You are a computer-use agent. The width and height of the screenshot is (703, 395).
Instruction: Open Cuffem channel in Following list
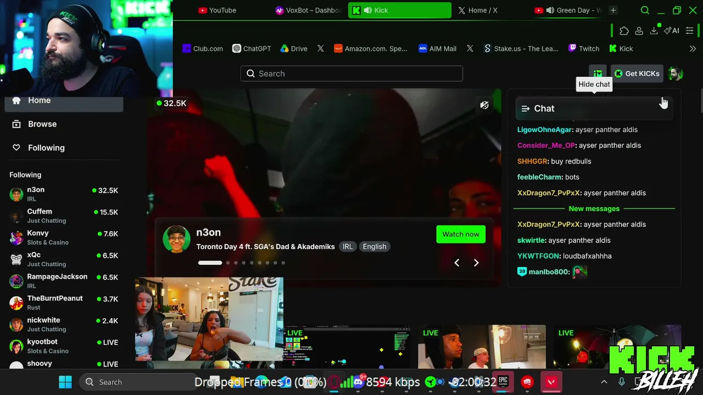pyautogui.click(x=64, y=216)
